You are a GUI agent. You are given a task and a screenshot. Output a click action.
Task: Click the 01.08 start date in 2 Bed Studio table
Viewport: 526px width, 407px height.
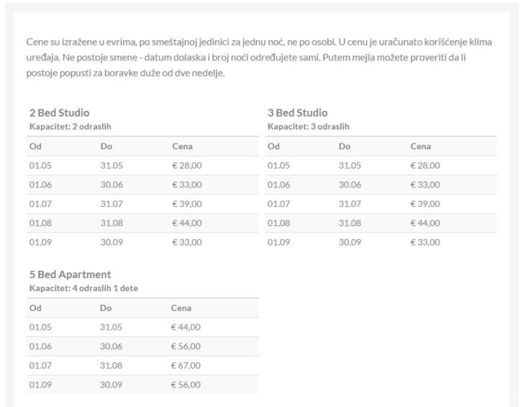point(40,223)
